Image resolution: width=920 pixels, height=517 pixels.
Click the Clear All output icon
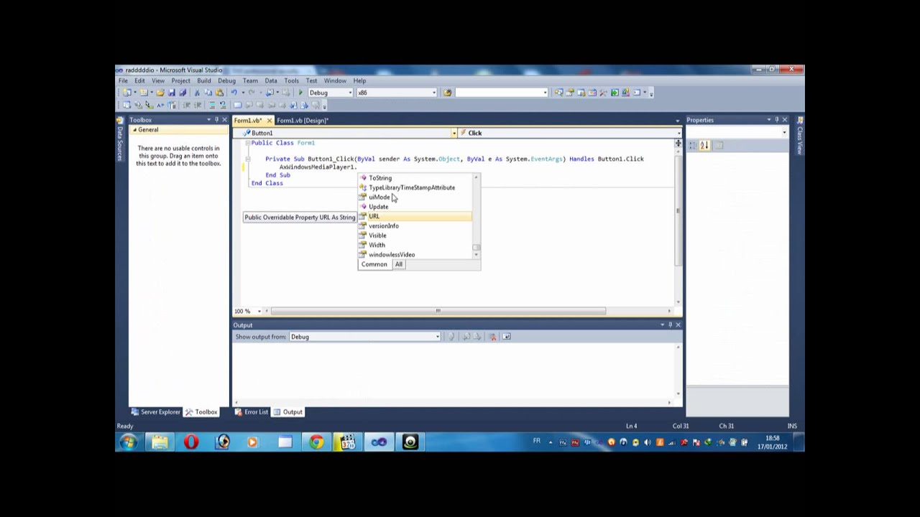coord(492,336)
